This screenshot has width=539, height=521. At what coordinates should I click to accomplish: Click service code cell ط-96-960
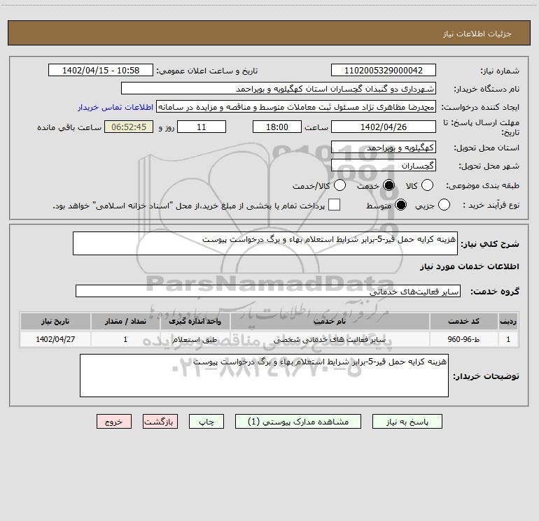tap(463, 339)
